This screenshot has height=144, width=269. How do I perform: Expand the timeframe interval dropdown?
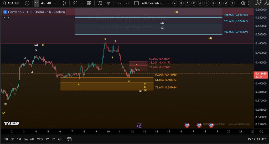[55, 3]
